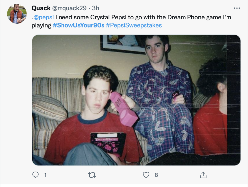This screenshot has height=187, width=248.
Task: Click the Dream Phone game box in the photo
Action: click(x=108, y=143)
